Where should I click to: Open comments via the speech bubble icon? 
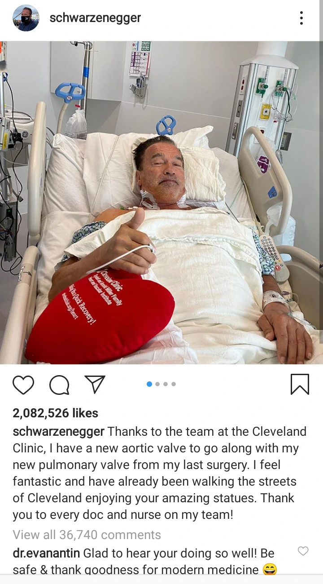[x=59, y=385]
